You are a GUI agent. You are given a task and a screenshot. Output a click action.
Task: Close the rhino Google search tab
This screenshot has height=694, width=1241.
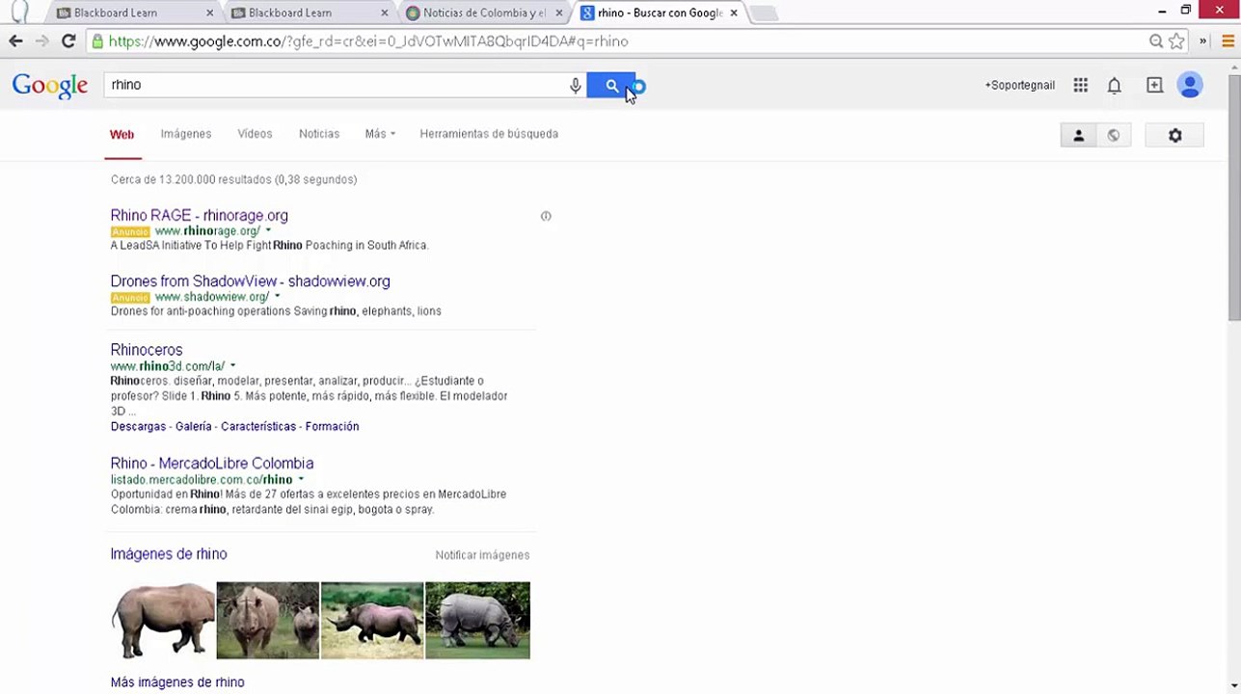point(734,13)
